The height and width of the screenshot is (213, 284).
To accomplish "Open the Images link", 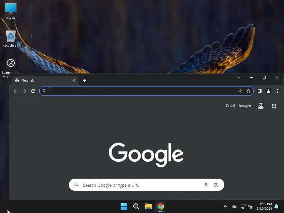I will click(245, 106).
